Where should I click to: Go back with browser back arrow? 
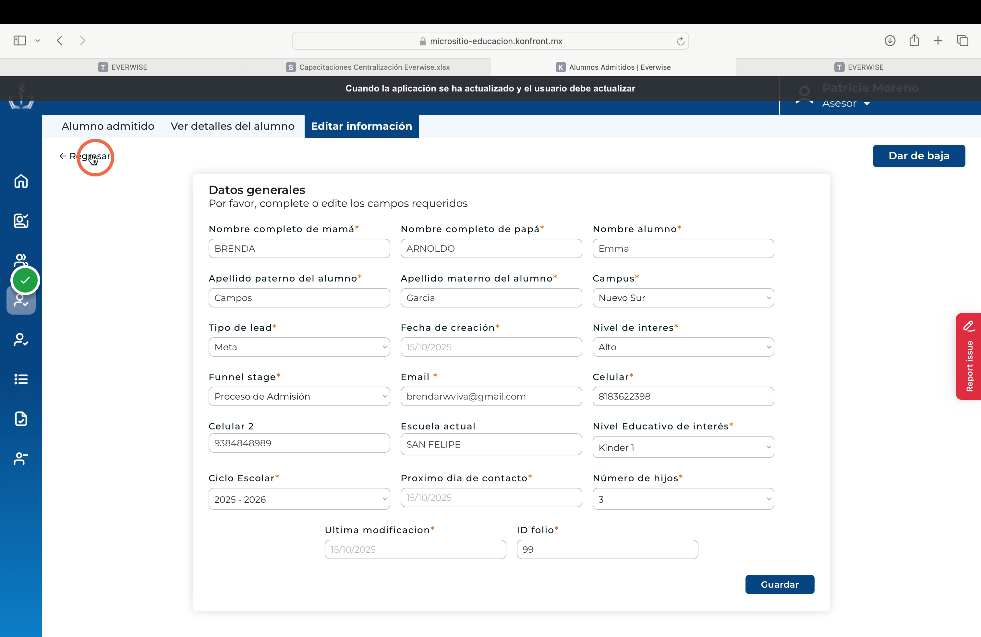[x=60, y=40]
